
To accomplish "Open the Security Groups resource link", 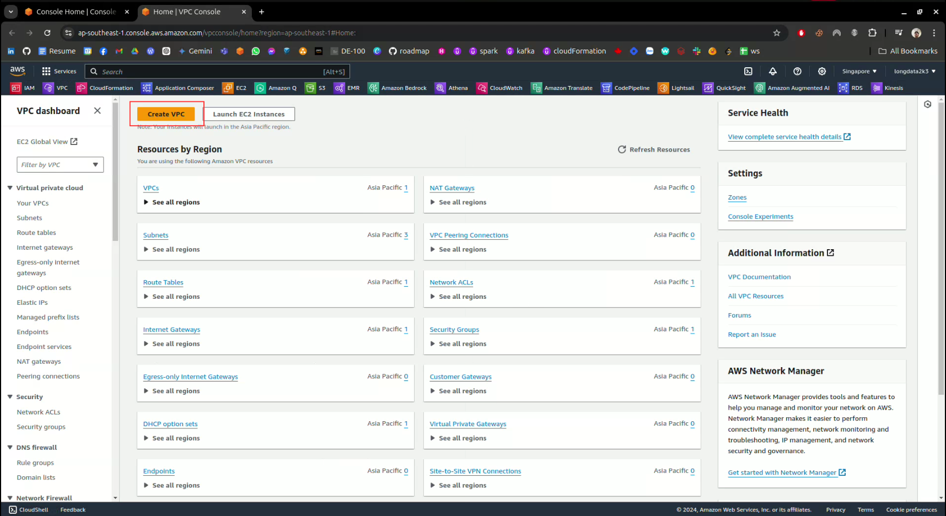I will click(454, 330).
